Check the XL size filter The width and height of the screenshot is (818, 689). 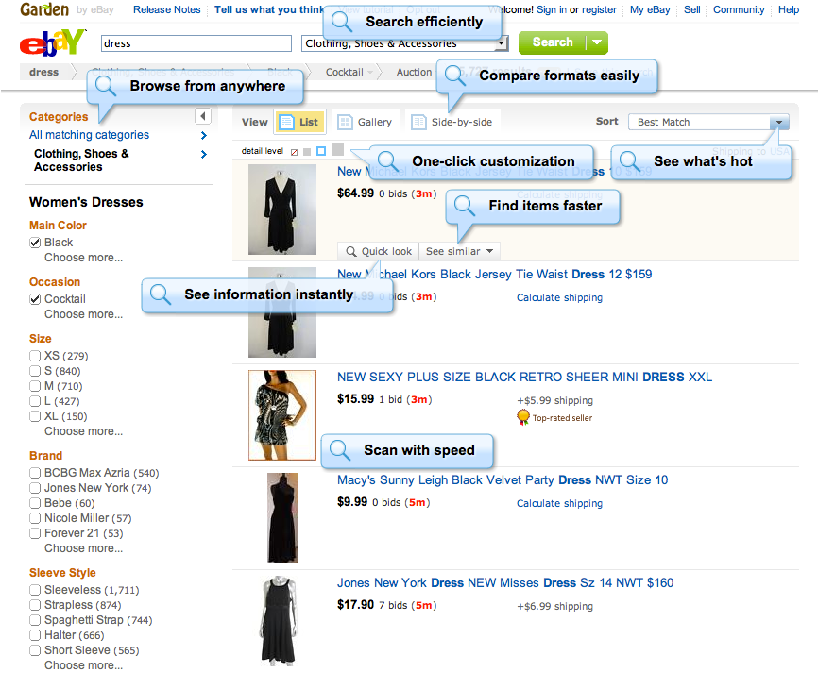[x=35, y=416]
